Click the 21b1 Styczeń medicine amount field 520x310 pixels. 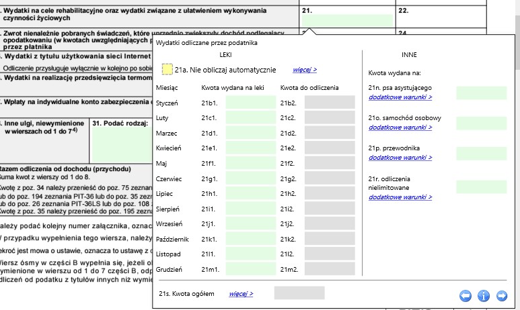point(251,102)
